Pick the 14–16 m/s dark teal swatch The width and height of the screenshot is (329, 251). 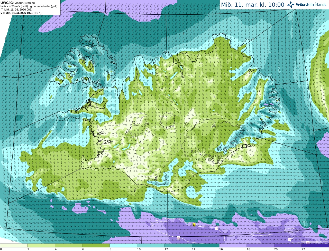tap(206, 246)
